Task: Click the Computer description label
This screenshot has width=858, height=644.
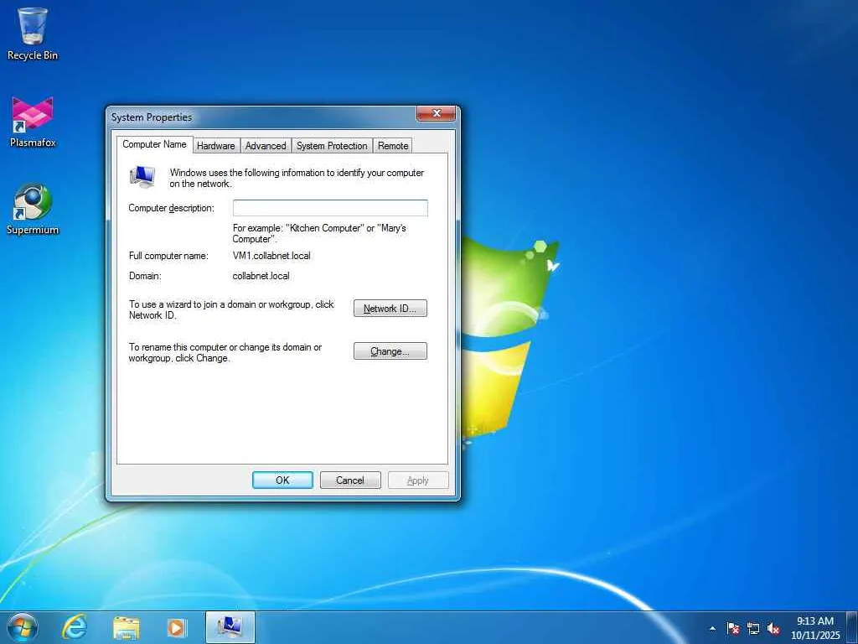Action: (x=171, y=208)
